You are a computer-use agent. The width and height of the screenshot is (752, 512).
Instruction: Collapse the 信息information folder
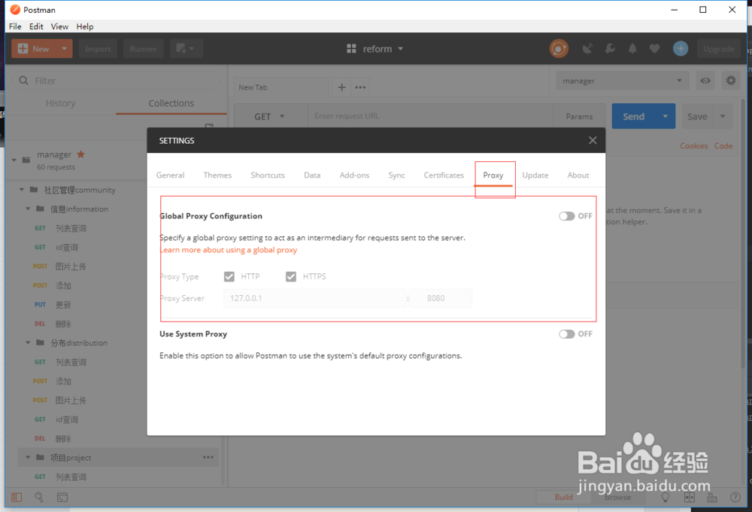tap(28, 209)
